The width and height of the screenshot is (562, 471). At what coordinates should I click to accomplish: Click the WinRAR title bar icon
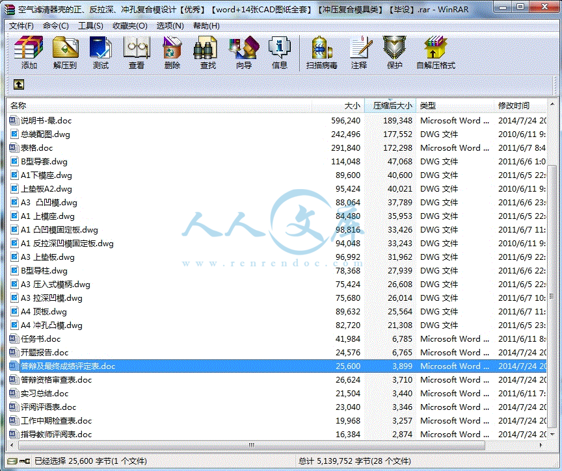[x=10, y=8]
